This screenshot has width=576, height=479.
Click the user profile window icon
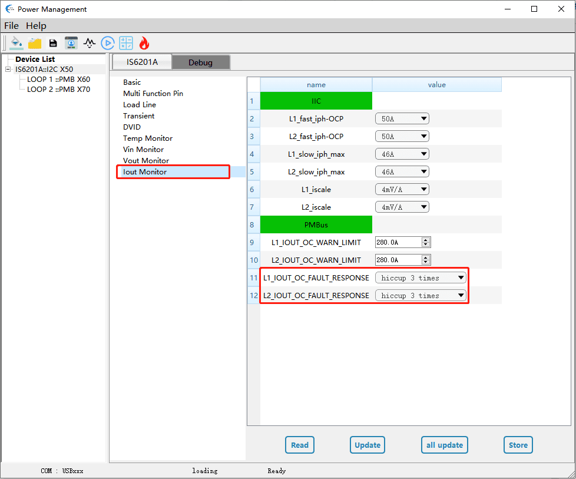[x=71, y=43]
